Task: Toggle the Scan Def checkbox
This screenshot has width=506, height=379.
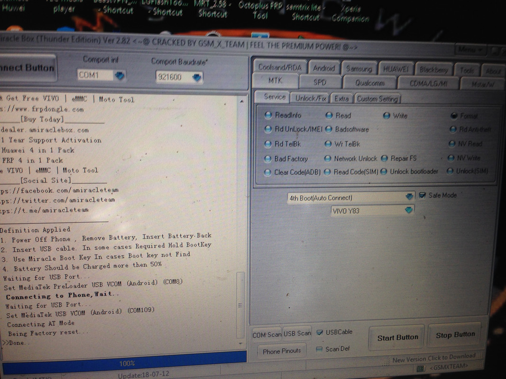Action: point(319,349)
